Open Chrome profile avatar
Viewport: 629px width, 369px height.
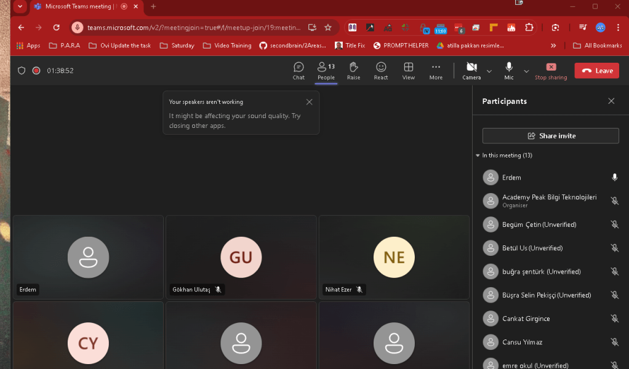(600, 27)
